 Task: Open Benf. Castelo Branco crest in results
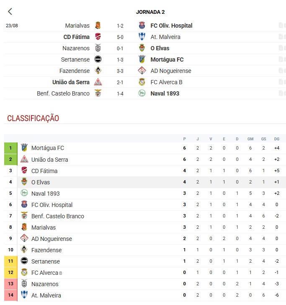click(x=98, y=93)
